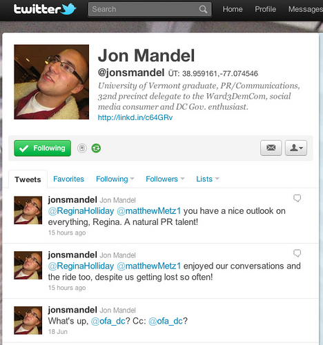323x345 pixels.
Task: Open Home in the top navigation
Action: 233,9
